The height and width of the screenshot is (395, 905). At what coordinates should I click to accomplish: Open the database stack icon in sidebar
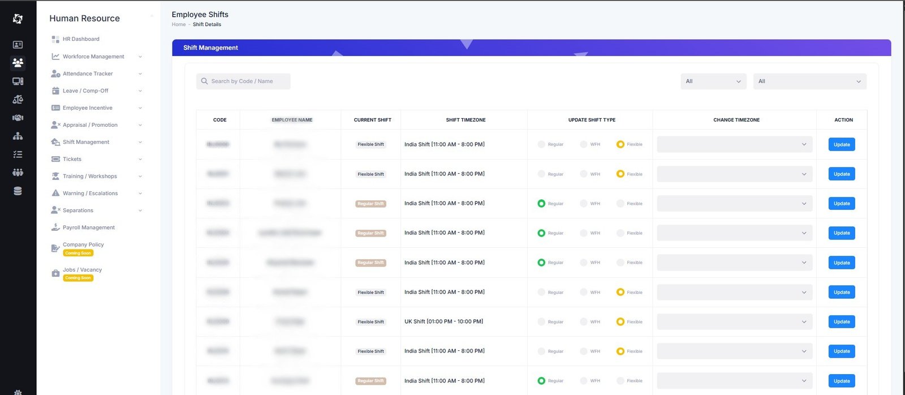pyautogui.click(x=18, y=191)
